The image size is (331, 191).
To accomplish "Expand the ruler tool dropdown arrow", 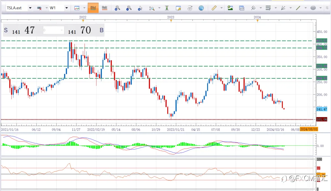I will pos(221,8).
